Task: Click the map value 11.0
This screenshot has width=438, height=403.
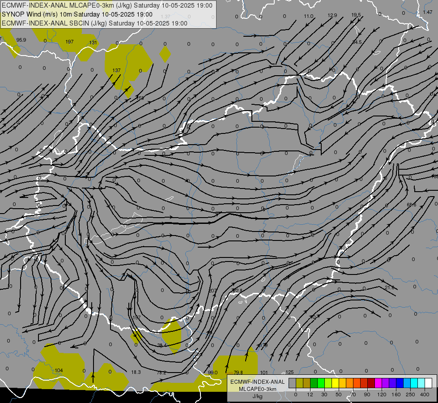Action: [309, 16]
